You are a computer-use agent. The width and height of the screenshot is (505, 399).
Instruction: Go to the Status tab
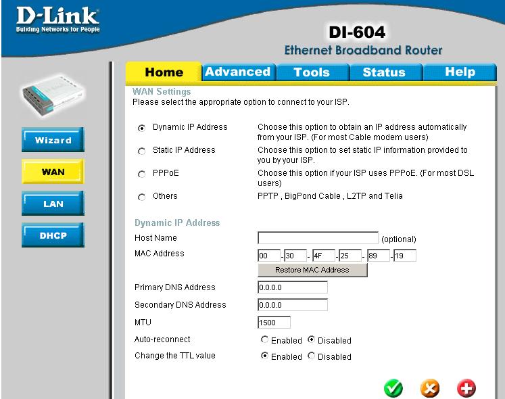tap(385, 72)
